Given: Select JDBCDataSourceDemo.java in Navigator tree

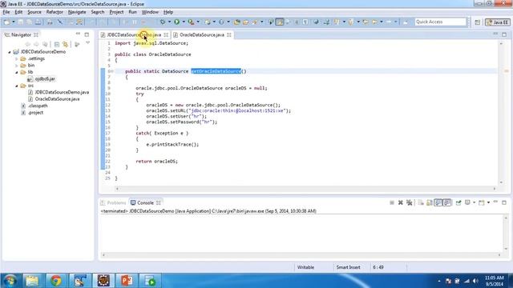Looking at the screenshot, I should (x=62, y=93).
